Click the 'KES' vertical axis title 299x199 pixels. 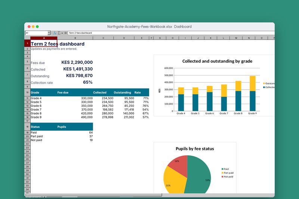[160, 91]
